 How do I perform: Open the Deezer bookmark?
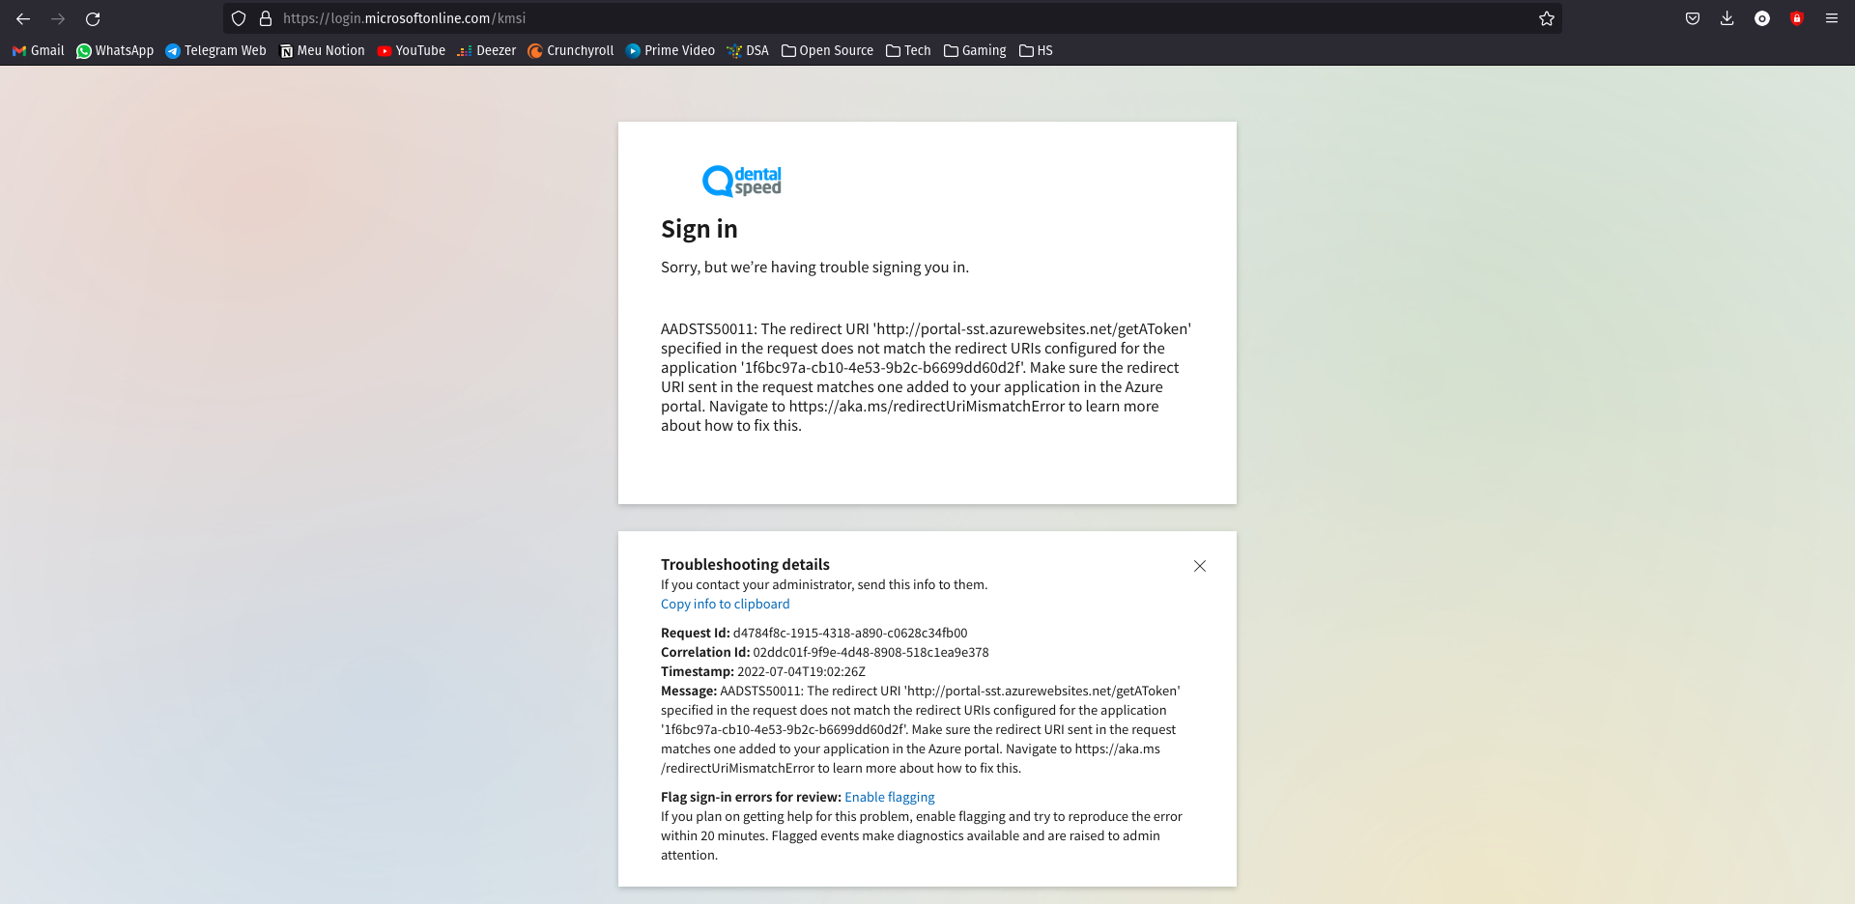pos(487,50)
